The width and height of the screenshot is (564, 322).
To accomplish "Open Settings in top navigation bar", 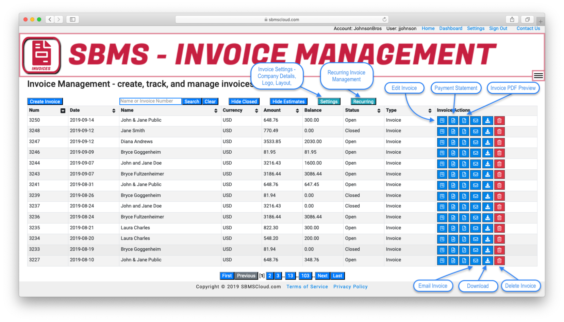I will pyautogui.click(x=476, y=29).
